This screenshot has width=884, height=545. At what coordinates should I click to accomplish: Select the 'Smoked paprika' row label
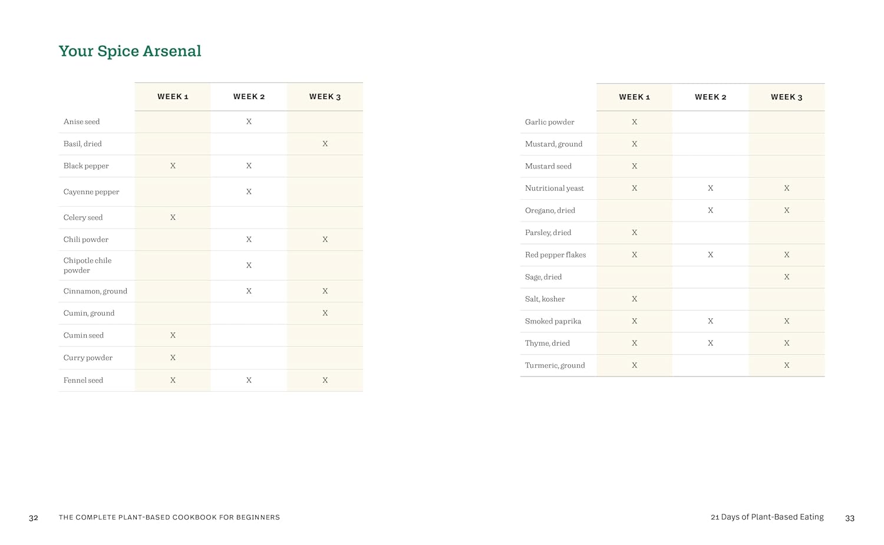point(553,321)
